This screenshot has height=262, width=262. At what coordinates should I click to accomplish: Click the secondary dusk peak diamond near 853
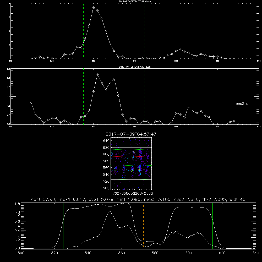[188, 107]
